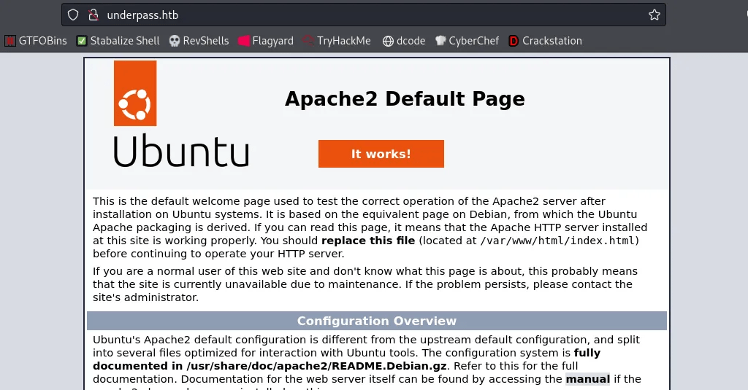Image resolution: width=748 pixels, height=390 pixels.
Task: Open the Flagyard bookmark
Action: tap(267, 41)
